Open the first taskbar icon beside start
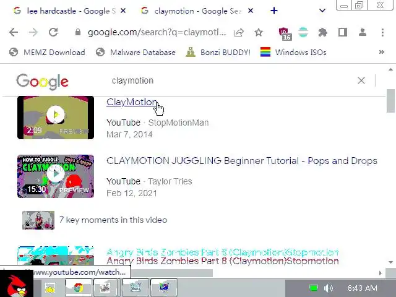Image resolution: width=396 pixels, height=297 pixels. coord(50,288)
